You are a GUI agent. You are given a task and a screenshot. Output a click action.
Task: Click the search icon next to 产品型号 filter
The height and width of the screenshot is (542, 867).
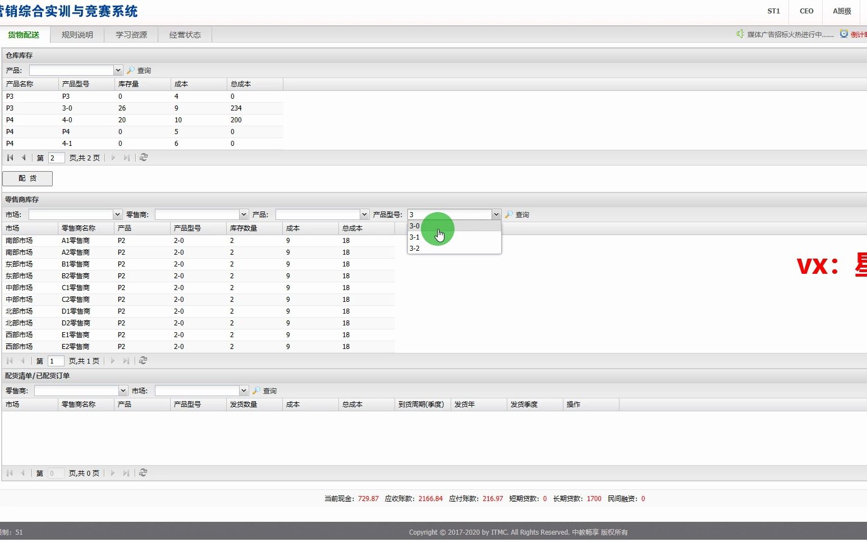coord(509,214)
